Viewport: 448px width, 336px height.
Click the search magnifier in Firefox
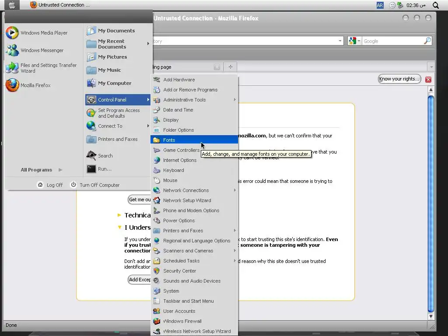pyautogui.click(x=427, y=41)
